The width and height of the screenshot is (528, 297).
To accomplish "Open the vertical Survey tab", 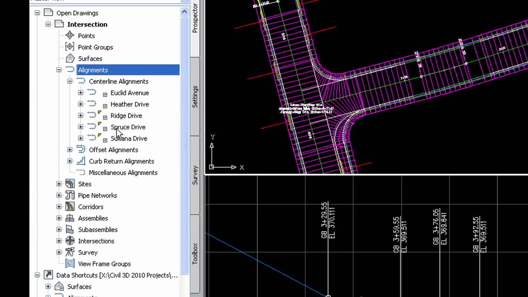I will (195, 175).
